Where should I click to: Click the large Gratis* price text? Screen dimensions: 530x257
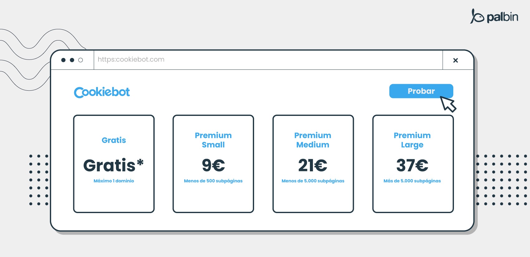(x=113, y=165)
